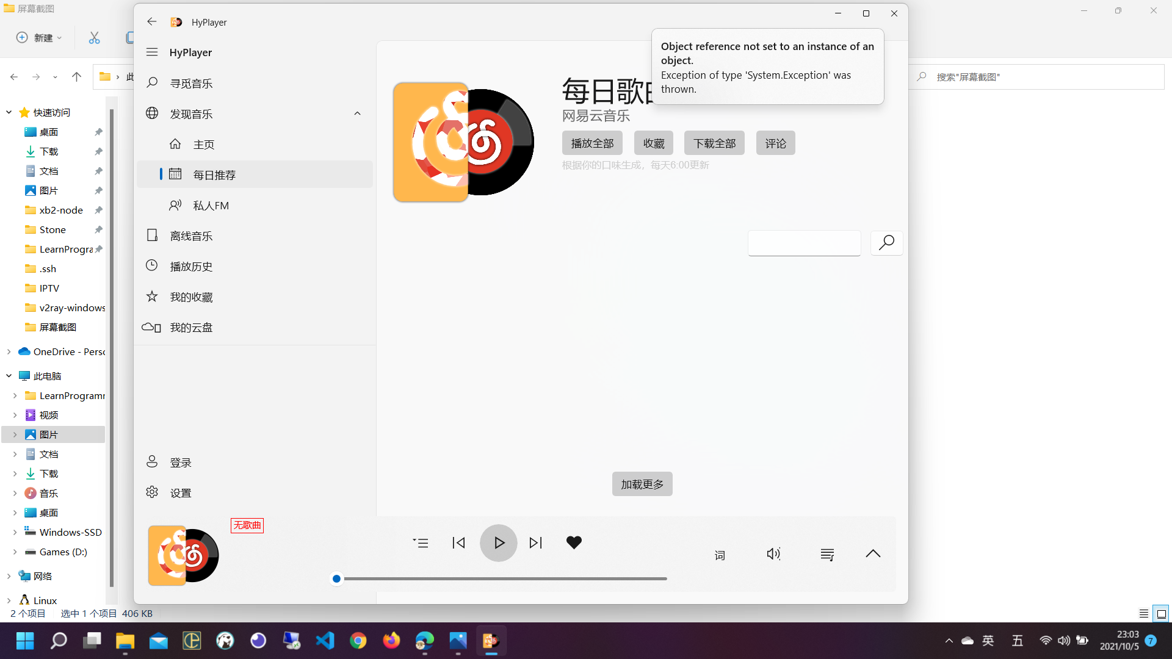This screenshot has width=1172, height=659.
Task: Open 私人FM radio
Action: click(211, 205)
